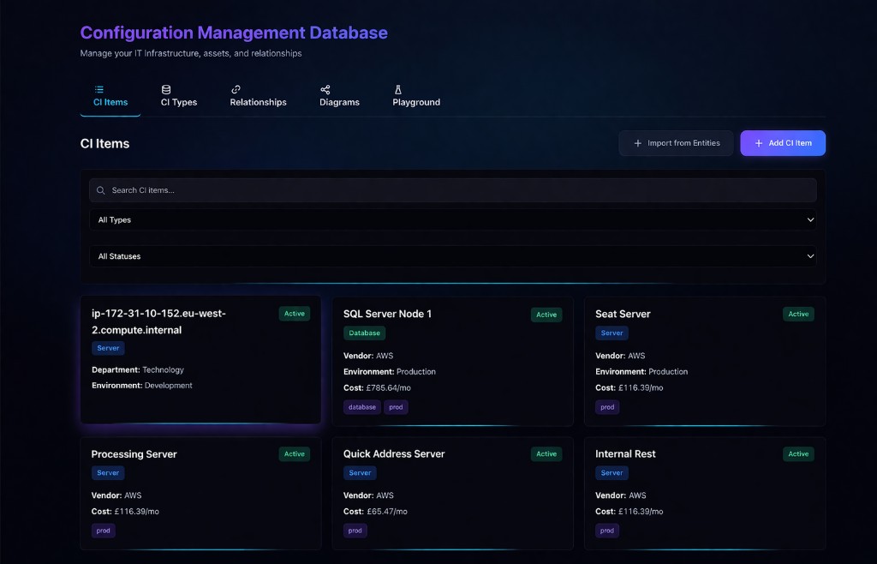The image size is (877, 564).
Task: Open the Playground tab
Action: 416,96
